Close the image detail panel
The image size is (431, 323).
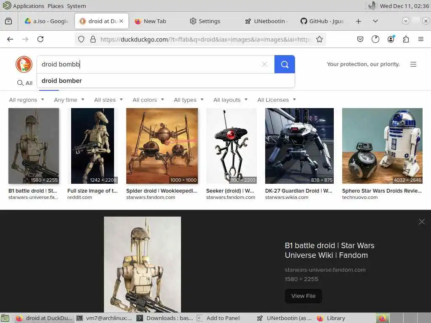[x=421, y=222]
